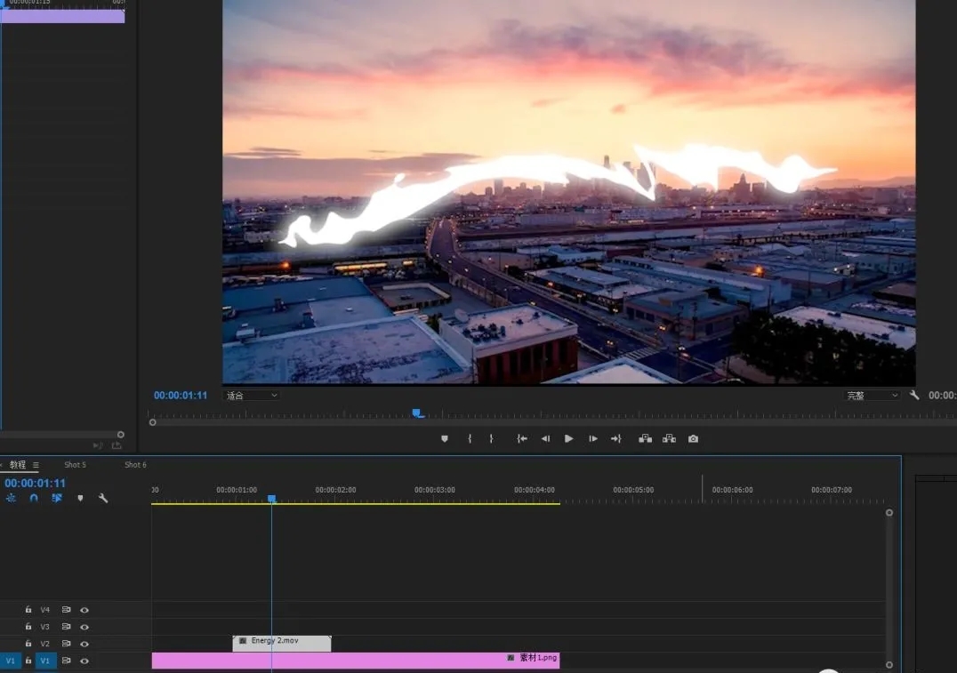Step back one frame
The height and width of the screenshot is (673, 957).
point(545,438)
